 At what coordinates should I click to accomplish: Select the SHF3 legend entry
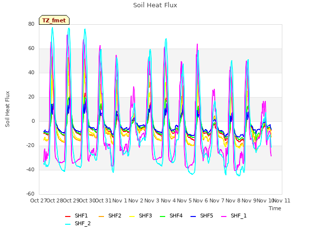pos(140,216)
